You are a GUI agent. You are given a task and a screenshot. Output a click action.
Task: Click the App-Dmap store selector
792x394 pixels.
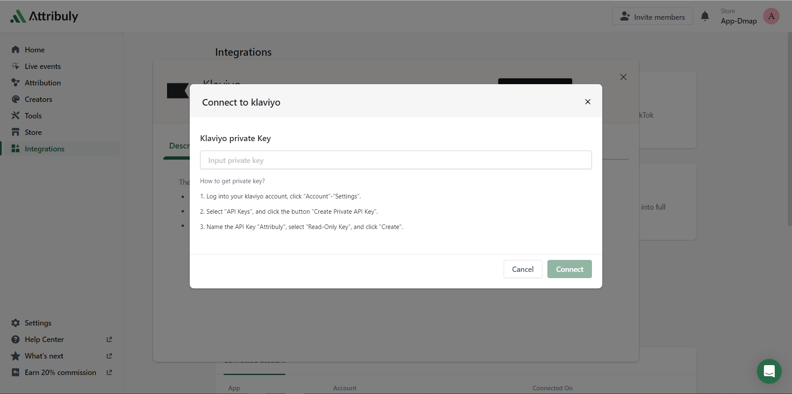click(738, 17)
